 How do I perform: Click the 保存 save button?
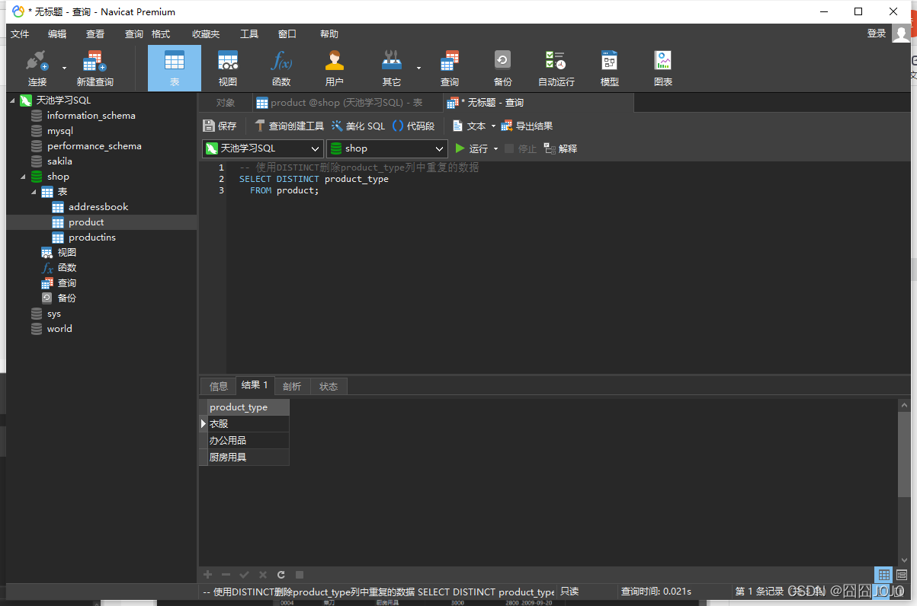tap(220, 126)
